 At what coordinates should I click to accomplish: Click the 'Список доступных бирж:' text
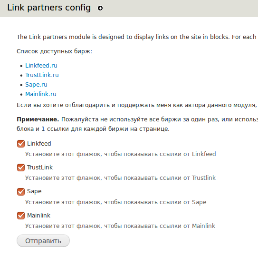(54, 51)
